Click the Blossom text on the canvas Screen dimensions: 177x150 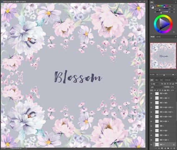pos(78,77)
